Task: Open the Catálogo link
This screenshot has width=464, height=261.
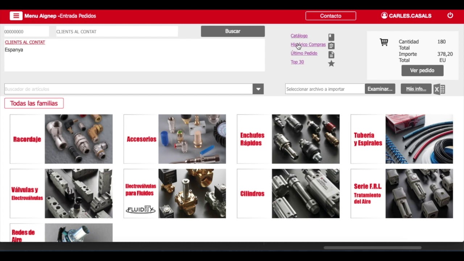Action: [299, 36]
